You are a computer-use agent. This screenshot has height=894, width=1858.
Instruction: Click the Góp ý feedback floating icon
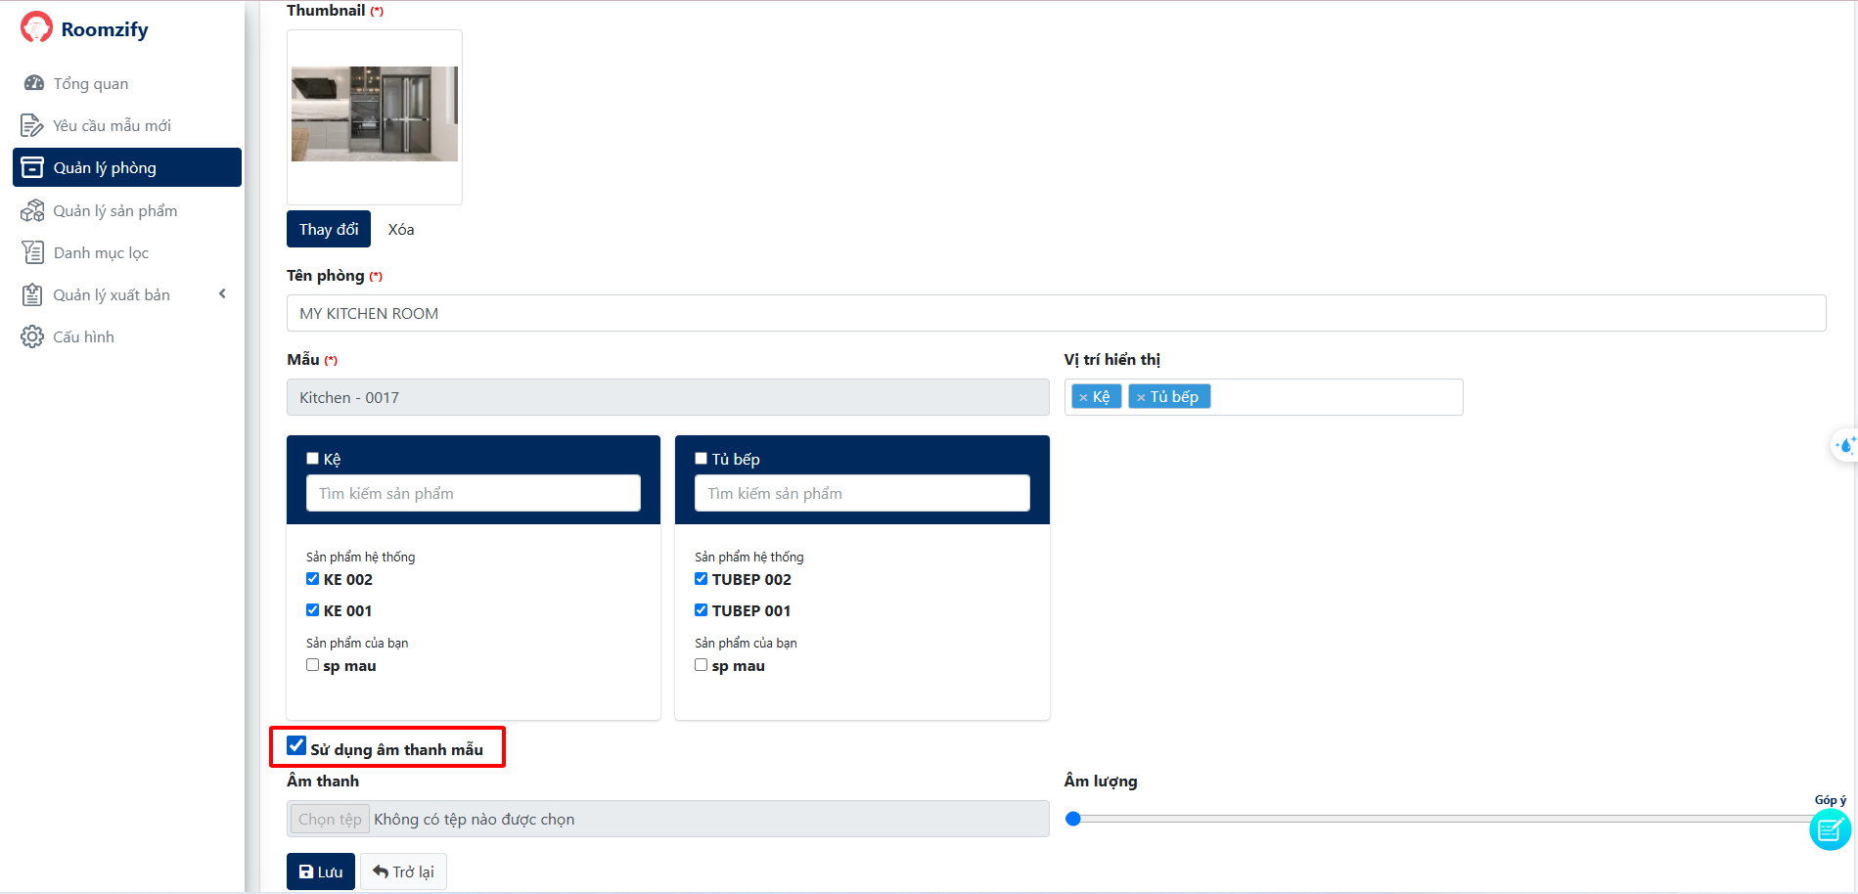[x=1829, y=830]
